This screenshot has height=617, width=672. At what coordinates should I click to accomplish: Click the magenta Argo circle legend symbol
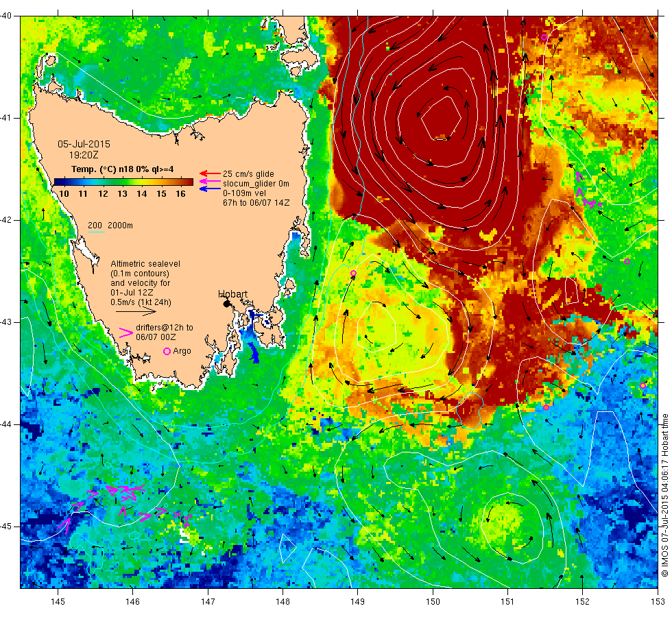[x=167, y=351]
